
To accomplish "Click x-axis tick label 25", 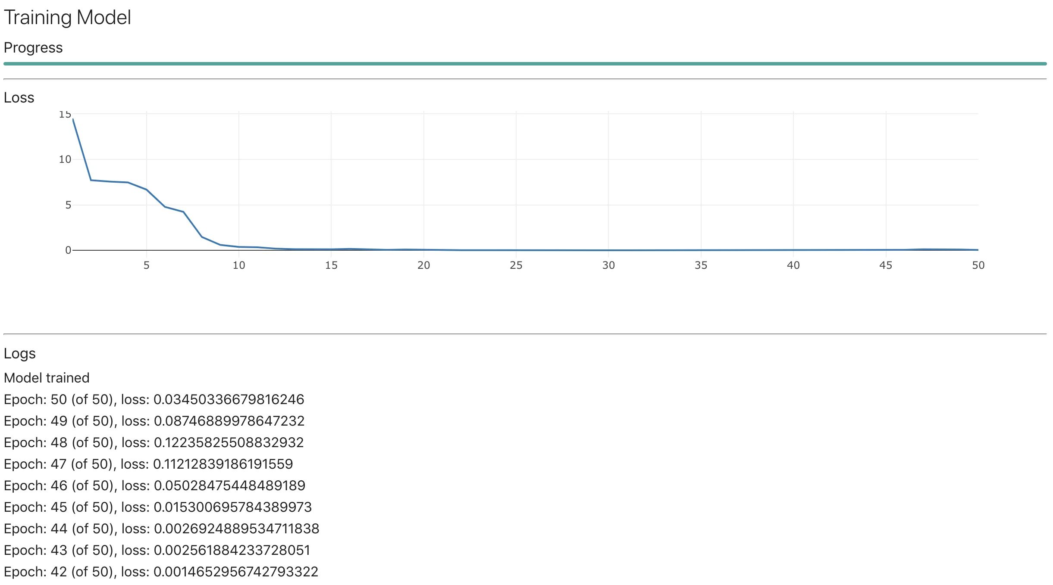I will (x=516, y=265).
